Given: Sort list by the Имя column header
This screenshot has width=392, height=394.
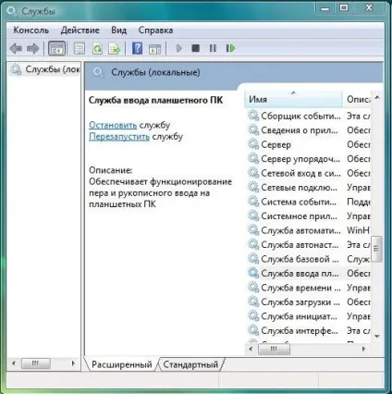Looking at the screenshot, I should [x=293, y=99].
